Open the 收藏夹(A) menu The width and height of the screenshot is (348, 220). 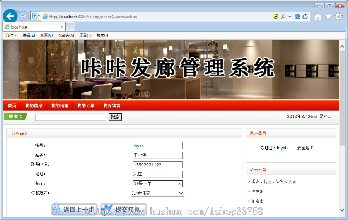[66, 35]
